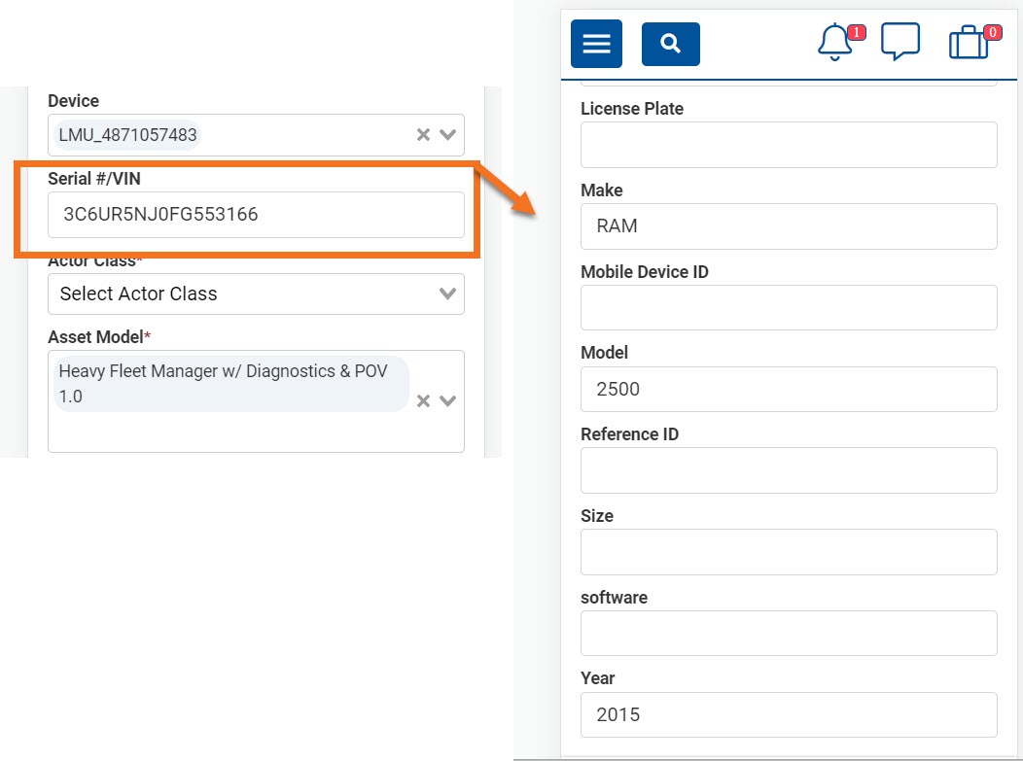This screenshot has height=761, width=1023.
Task: Click the Year field containing 2015
Action: (x=789, y=714)
